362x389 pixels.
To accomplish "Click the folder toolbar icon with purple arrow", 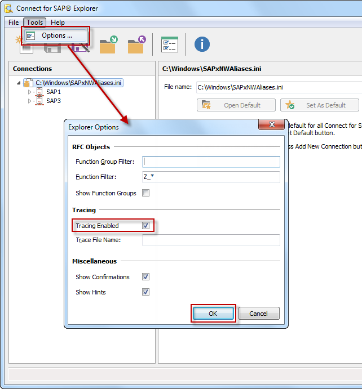I will [137, 44].
